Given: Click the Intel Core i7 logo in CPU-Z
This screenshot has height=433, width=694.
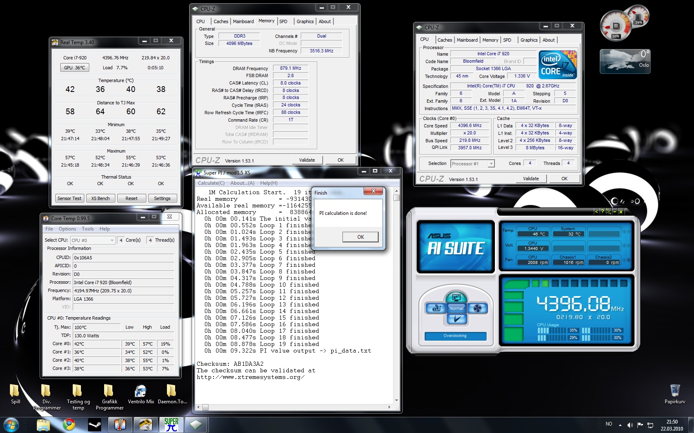Looking at the screenshot, I should click(x=558, y=65).
